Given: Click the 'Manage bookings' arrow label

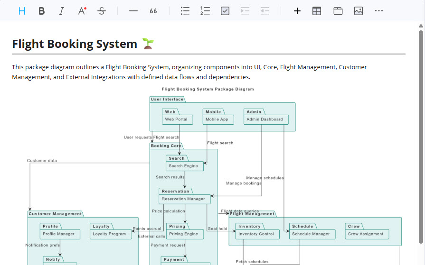Looking at the screenshot, I should coord(244,183).
